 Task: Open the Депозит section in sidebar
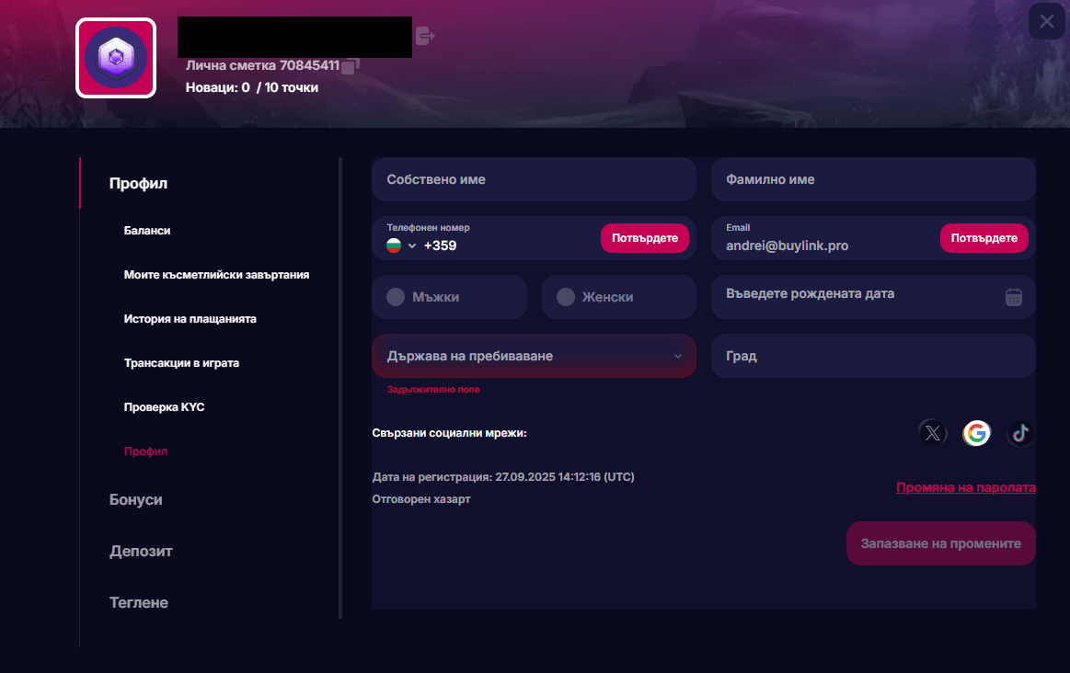141,551
